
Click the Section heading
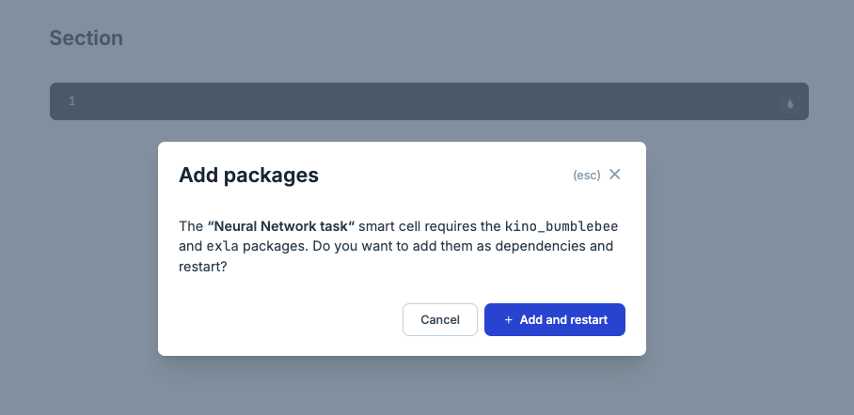86,38
